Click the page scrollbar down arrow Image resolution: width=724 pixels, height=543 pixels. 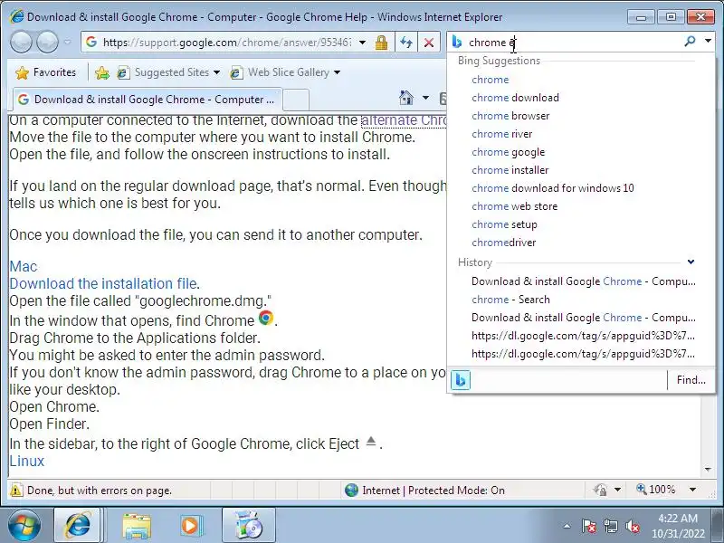[x=708, y=469]
